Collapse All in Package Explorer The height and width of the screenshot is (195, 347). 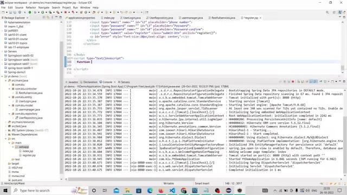pyautogui.click(x=44, y=17)
